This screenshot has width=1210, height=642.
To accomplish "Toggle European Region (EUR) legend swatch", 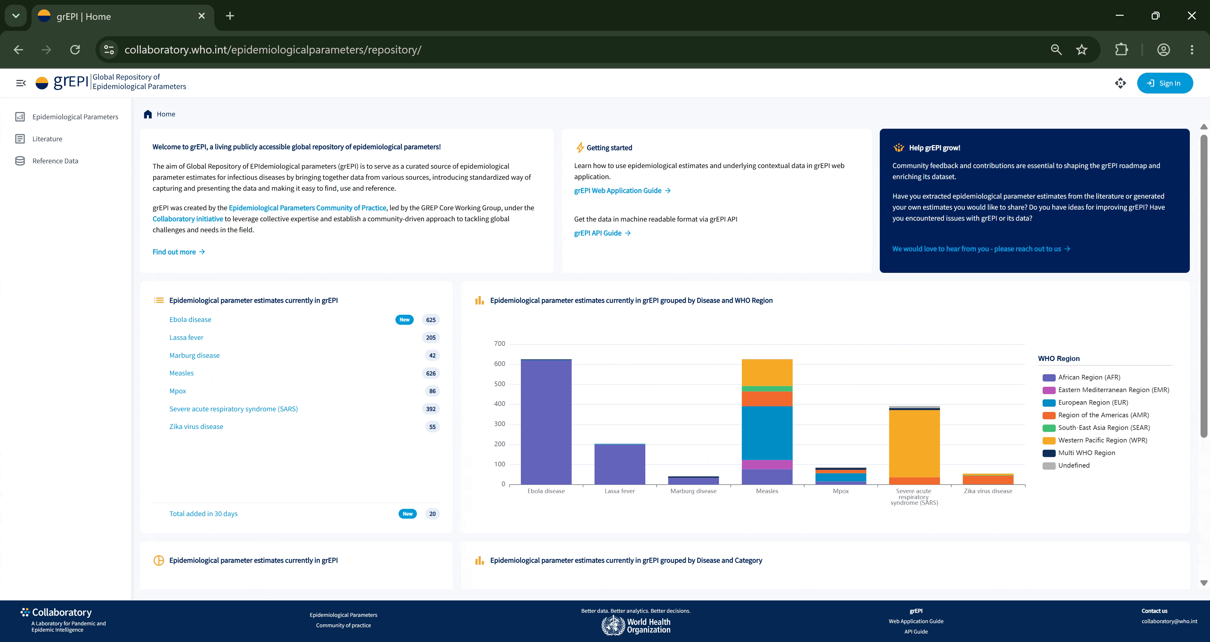I will (x=1049, y=403).
